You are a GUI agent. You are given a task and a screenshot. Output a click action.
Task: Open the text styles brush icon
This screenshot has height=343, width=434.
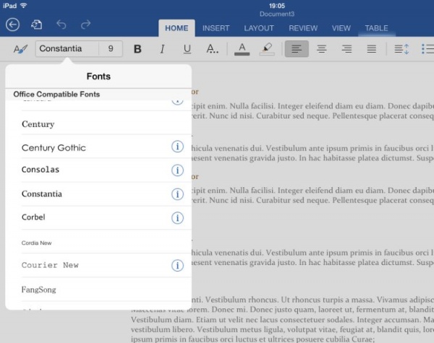pos(20,49)
